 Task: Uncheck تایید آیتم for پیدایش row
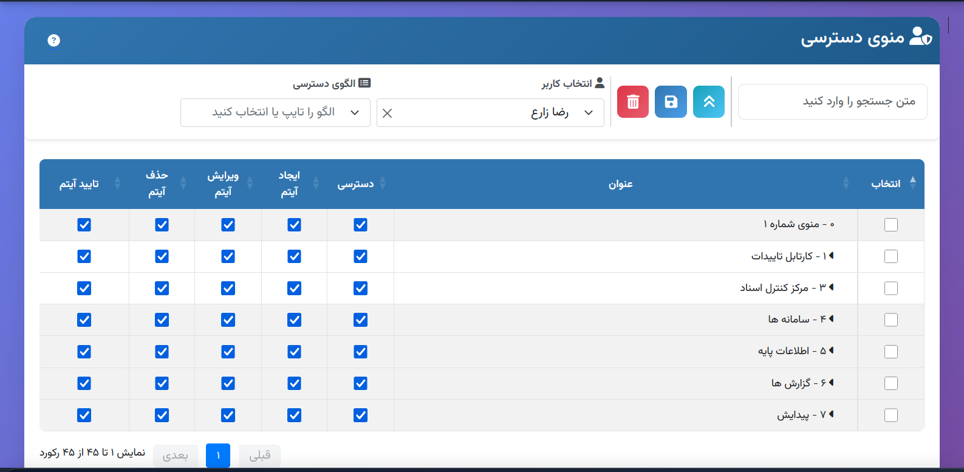(84, 415)
